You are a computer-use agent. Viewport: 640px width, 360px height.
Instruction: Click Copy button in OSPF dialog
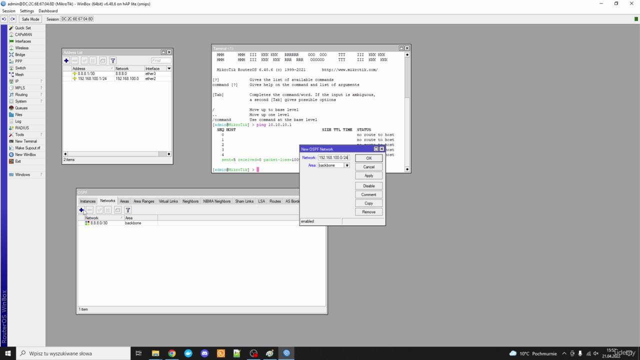point(369,203)
